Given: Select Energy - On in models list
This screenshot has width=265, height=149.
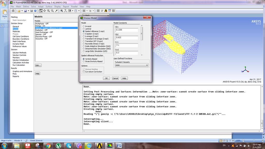Looking at the screenshot, I should [56, 26].
